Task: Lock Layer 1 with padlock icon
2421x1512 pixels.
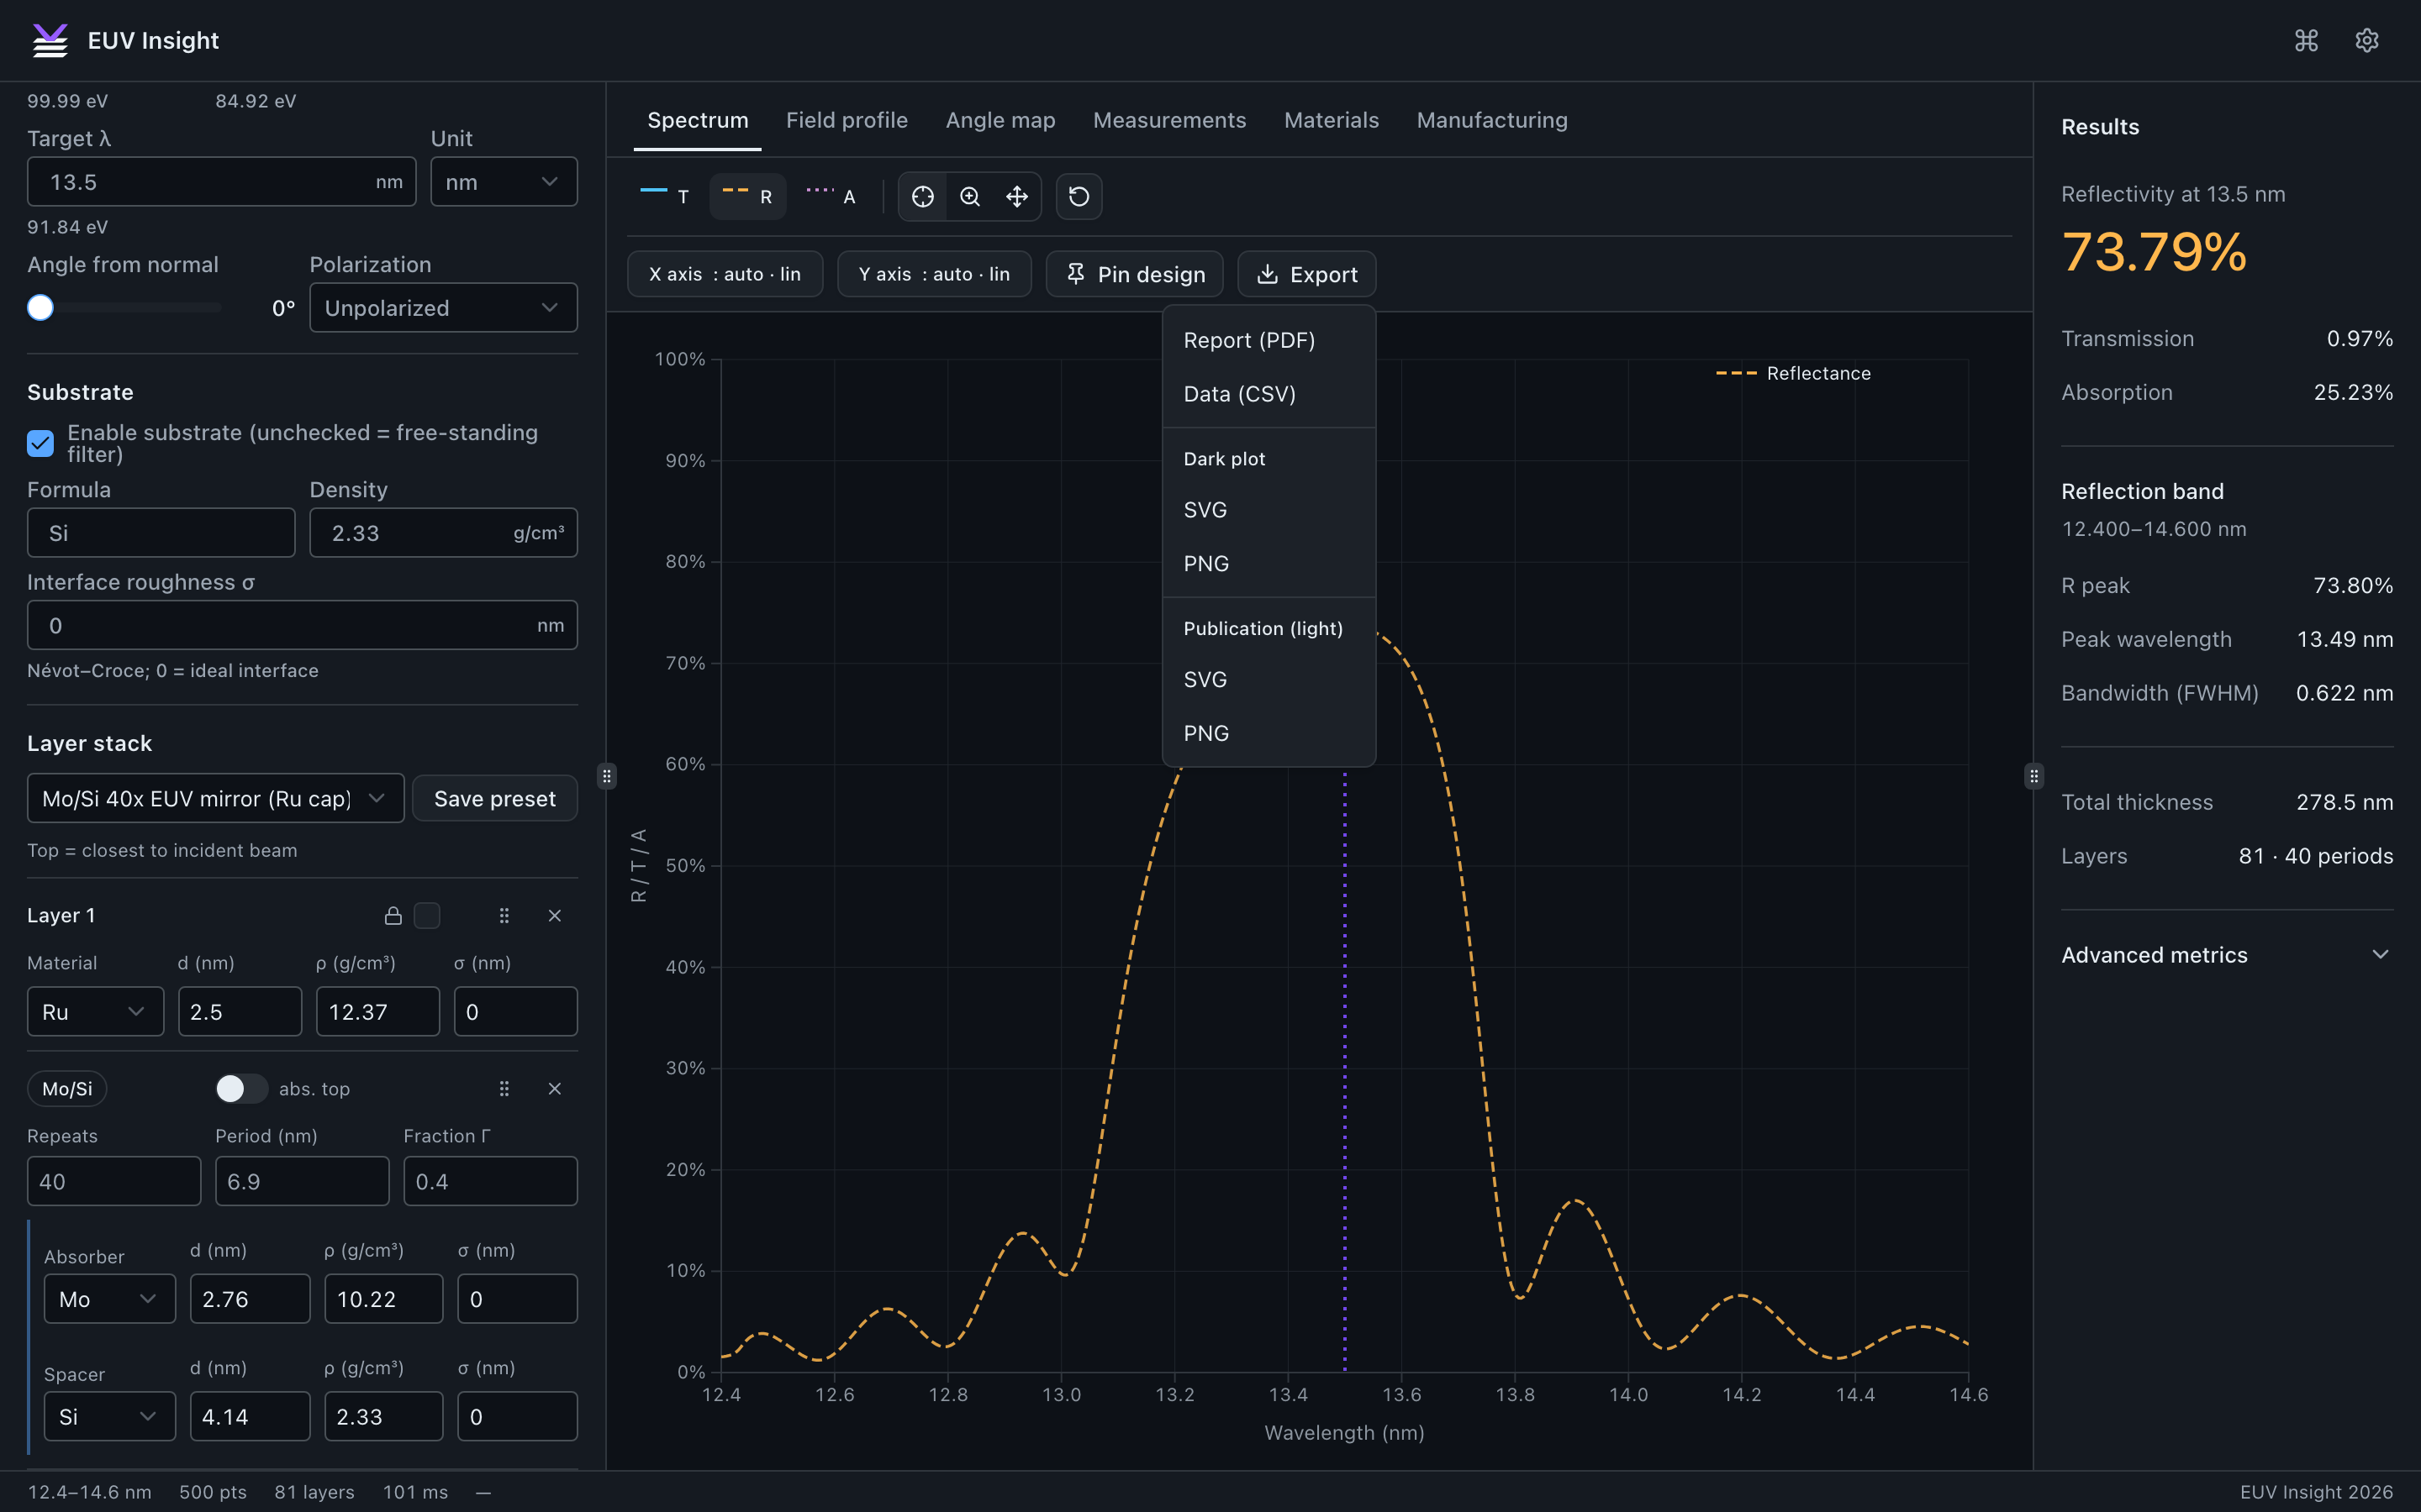Action: 393,915
